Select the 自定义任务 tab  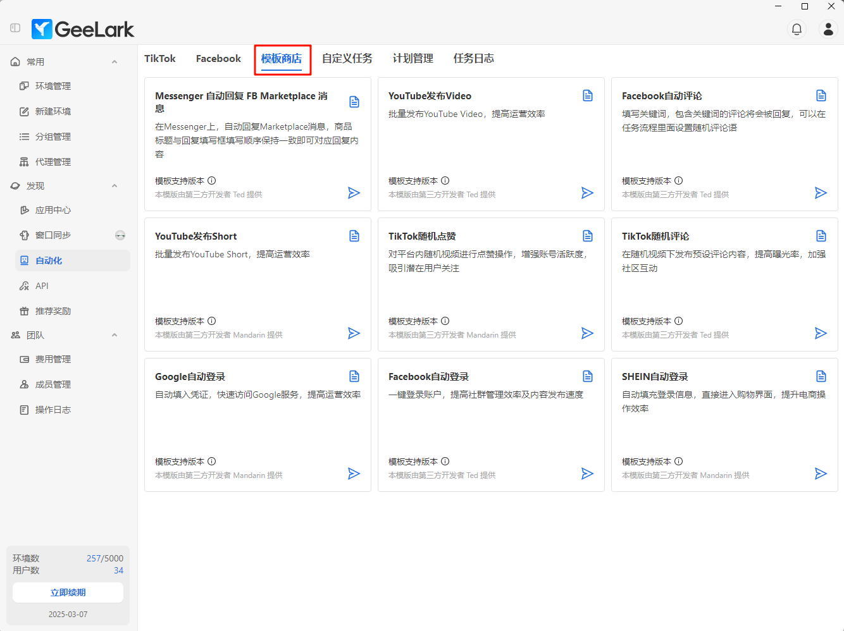click(x=347, y=59)
